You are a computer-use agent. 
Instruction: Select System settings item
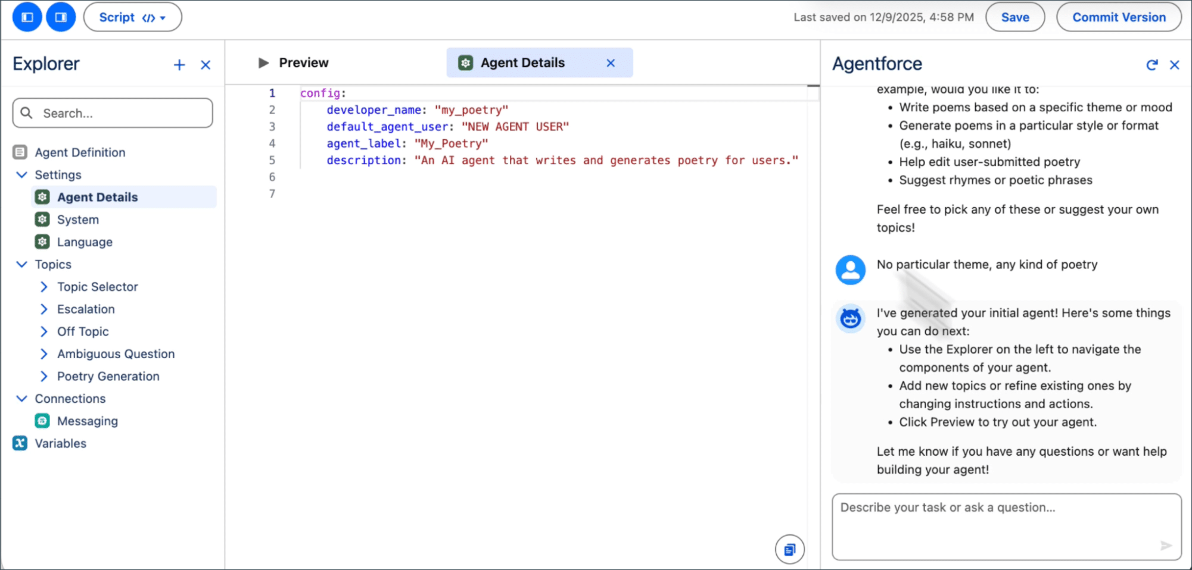coord(77,220)
